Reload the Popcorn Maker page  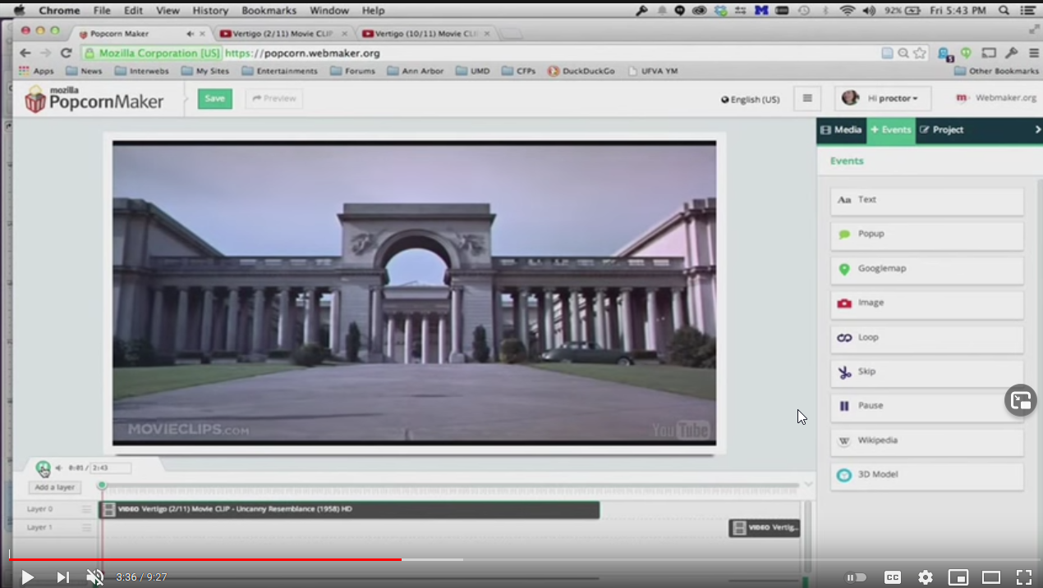coord(67,53)
